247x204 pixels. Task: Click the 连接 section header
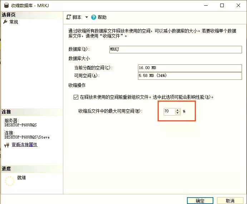coord(32,112)
